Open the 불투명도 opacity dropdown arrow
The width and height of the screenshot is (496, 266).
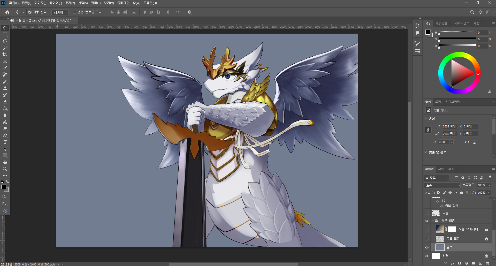[489, 185]
